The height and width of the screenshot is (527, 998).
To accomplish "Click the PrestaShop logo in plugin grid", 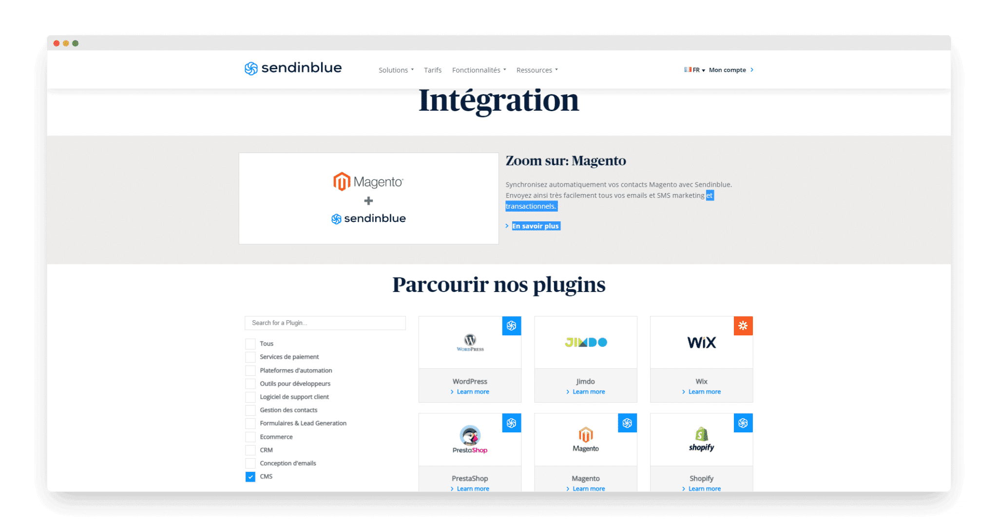I will point(470,439).
